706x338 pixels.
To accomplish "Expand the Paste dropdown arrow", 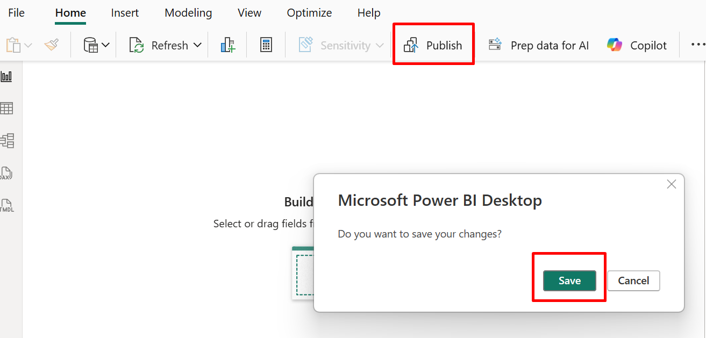I will click(x=28, y=46).
